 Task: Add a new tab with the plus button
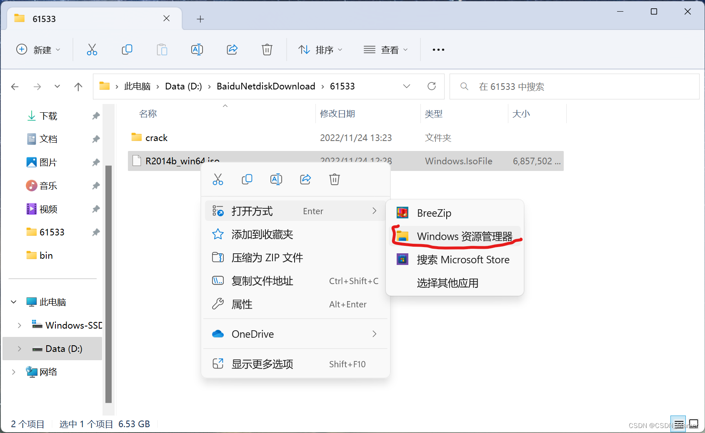[200, 19]
